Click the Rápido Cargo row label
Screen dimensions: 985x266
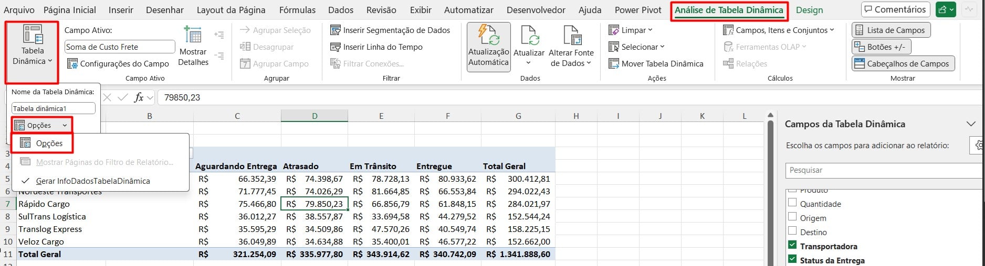click(x=44, y=204)
